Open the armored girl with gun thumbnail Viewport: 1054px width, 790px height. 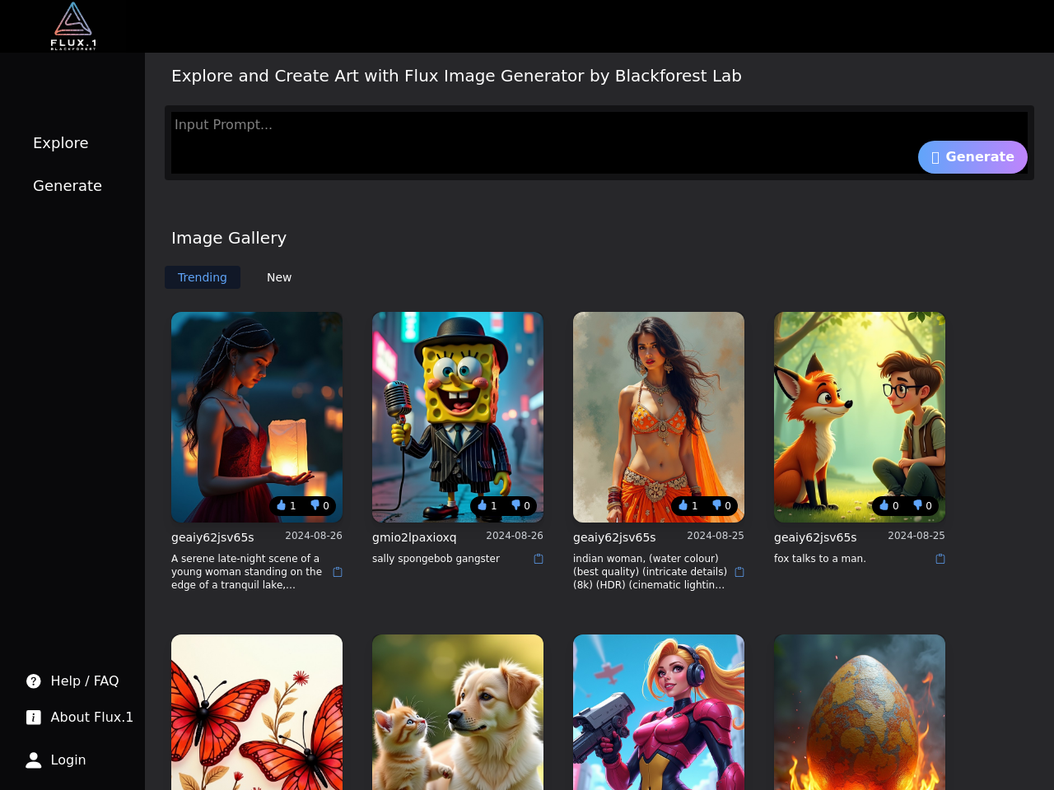click(x=659, y=713)
